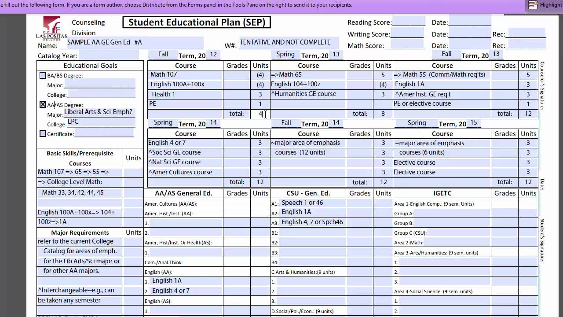563x317 pixels.
Task: Click the term year field containing 12
Action: (213, 54)
